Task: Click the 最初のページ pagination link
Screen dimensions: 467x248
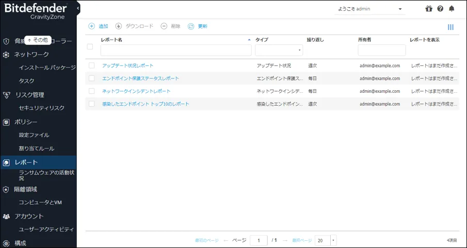Action: tap(207, 240)
